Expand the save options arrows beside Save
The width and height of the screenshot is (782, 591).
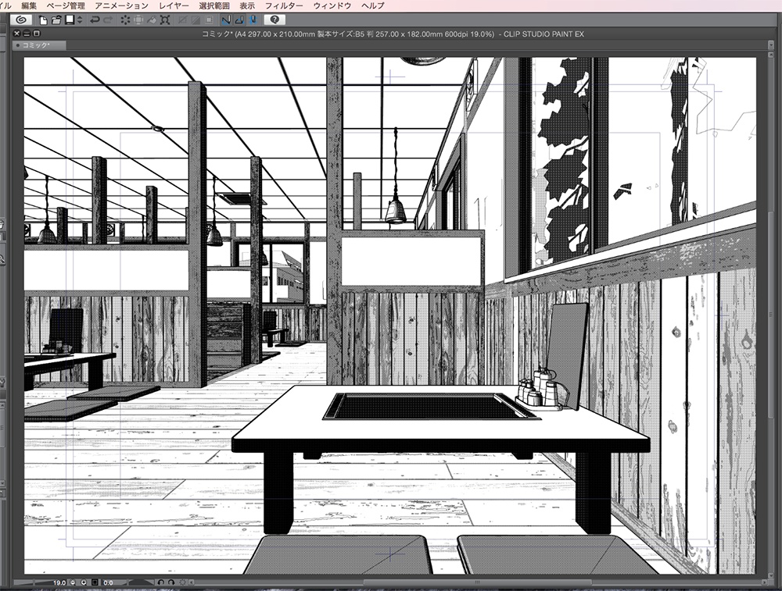point(80,20)
